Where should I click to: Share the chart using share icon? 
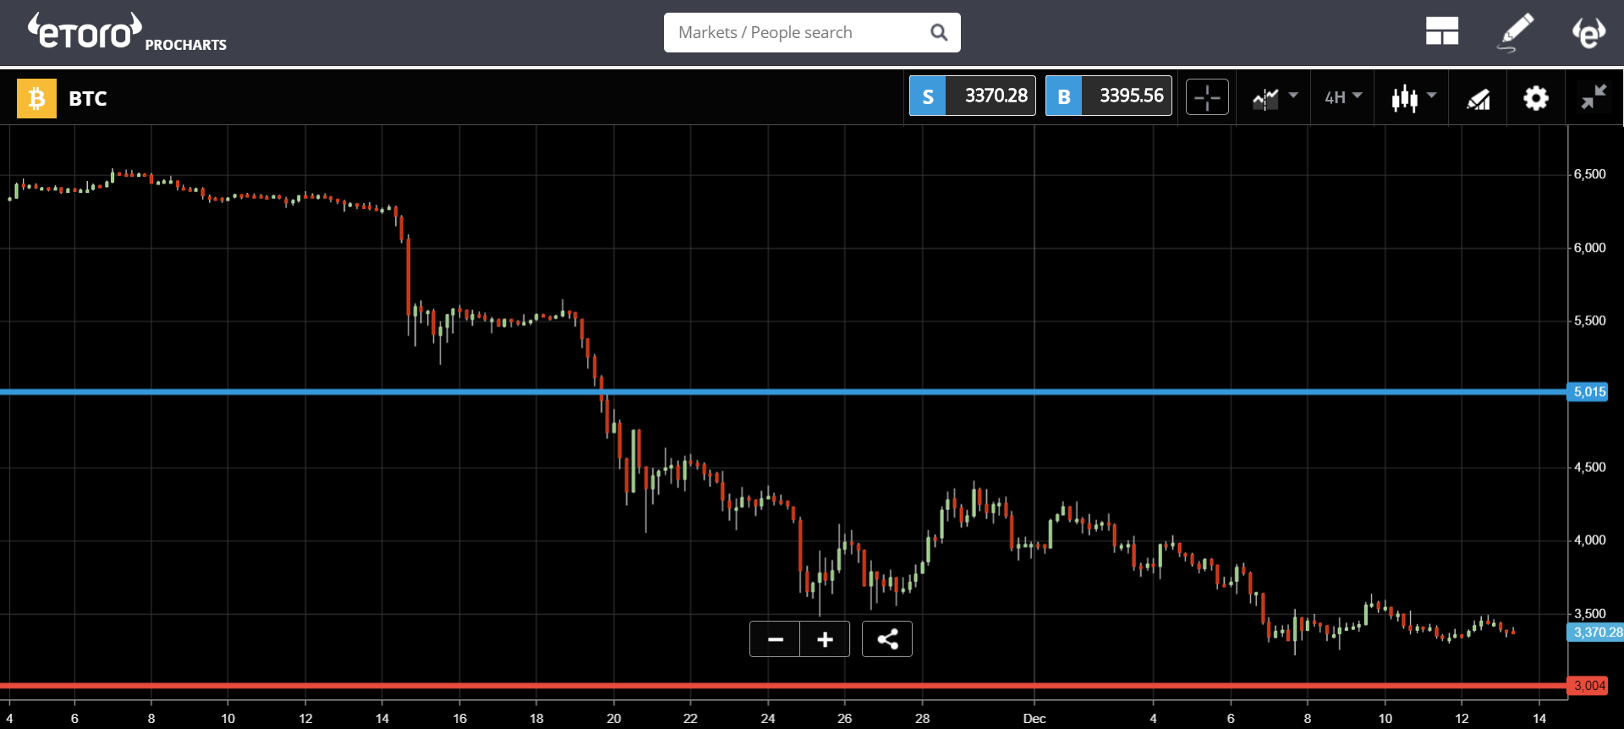(x=886, y=639)
